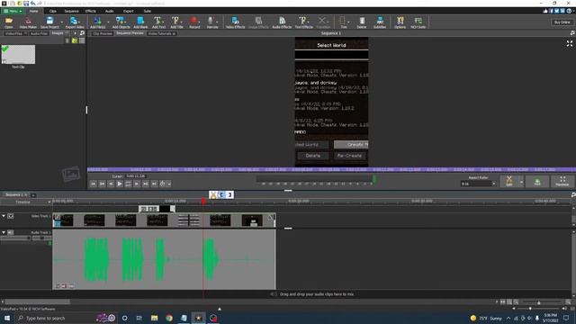The width and height of the screenshot is (576, 324).
Task: Jump to sequence start button
Action: click(x=94, y=184)
